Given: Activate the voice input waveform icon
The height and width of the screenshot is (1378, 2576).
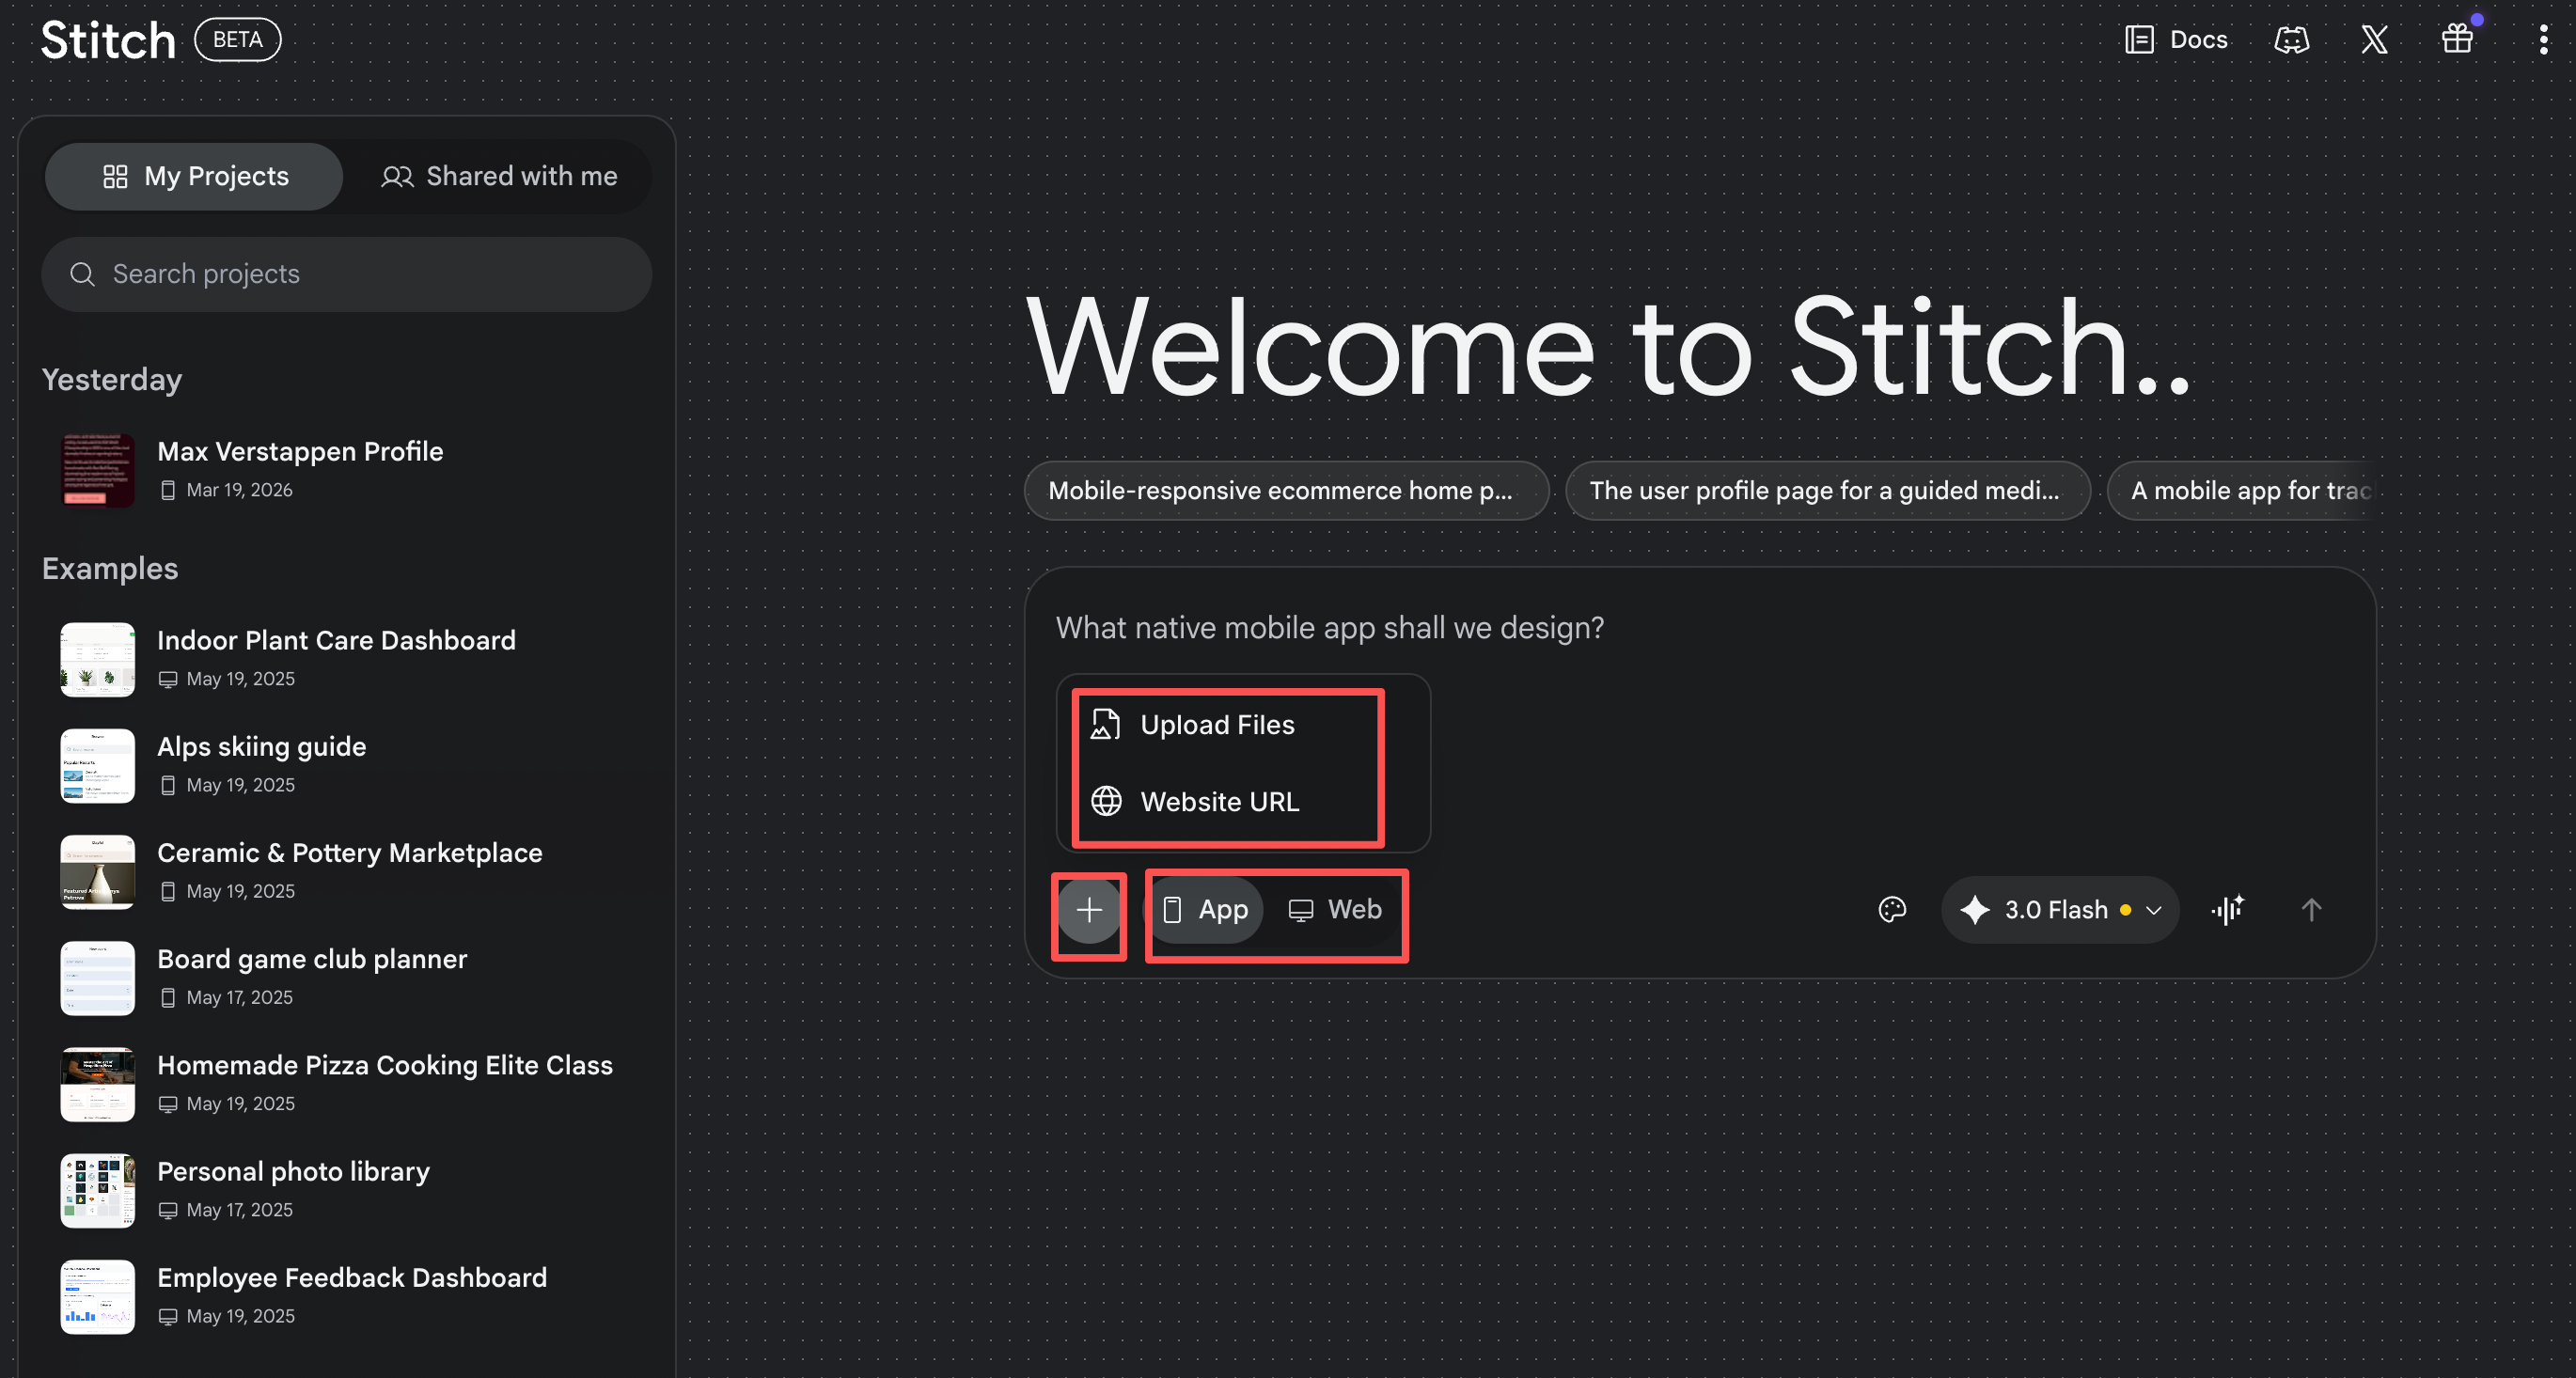Looking at the screenshot, I should [2227, 910].
